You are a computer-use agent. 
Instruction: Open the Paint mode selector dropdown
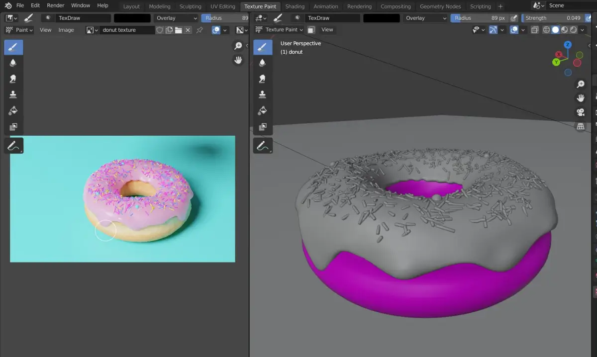20,30
